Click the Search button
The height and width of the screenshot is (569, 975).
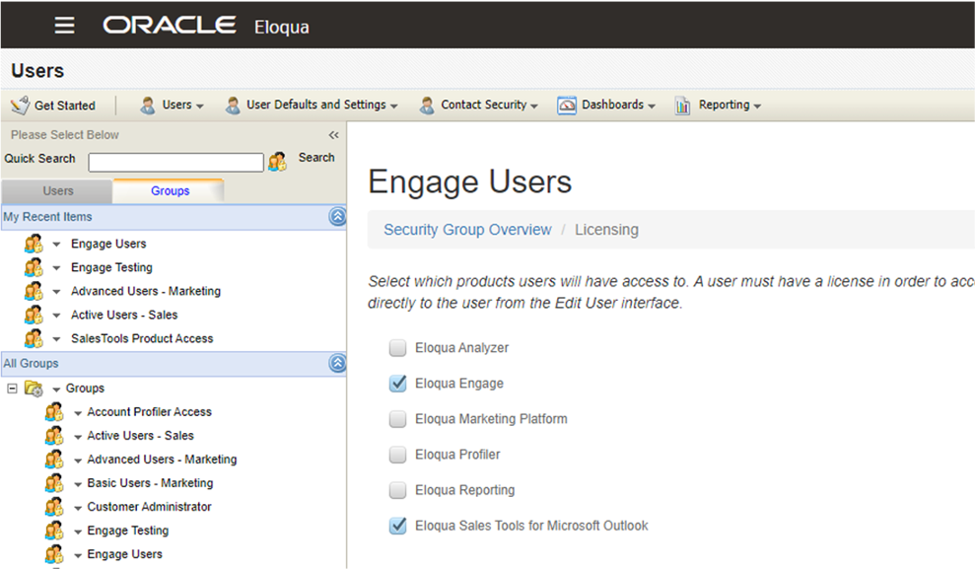(316, 158)
